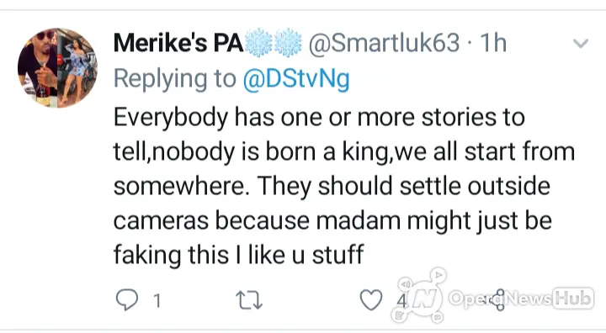Retweet this reply using the retweet icon
Image resolution: width=606 pixels, height=333 pixels.
[x=249, y=300]
